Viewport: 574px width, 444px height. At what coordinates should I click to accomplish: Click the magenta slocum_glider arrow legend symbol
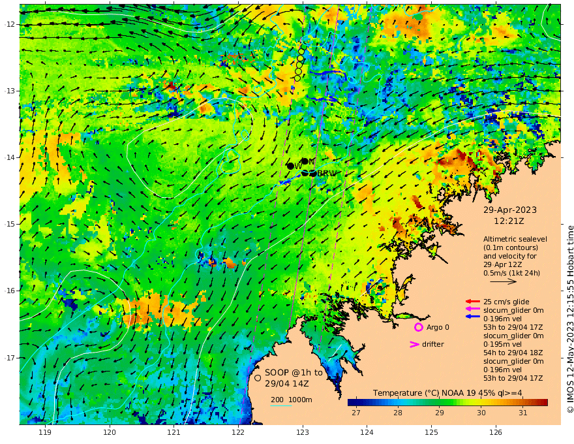point(473,309)
